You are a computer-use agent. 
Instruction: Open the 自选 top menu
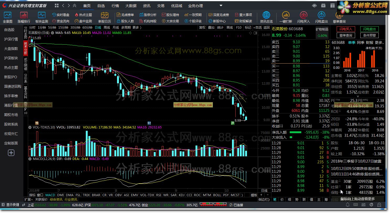101,6
